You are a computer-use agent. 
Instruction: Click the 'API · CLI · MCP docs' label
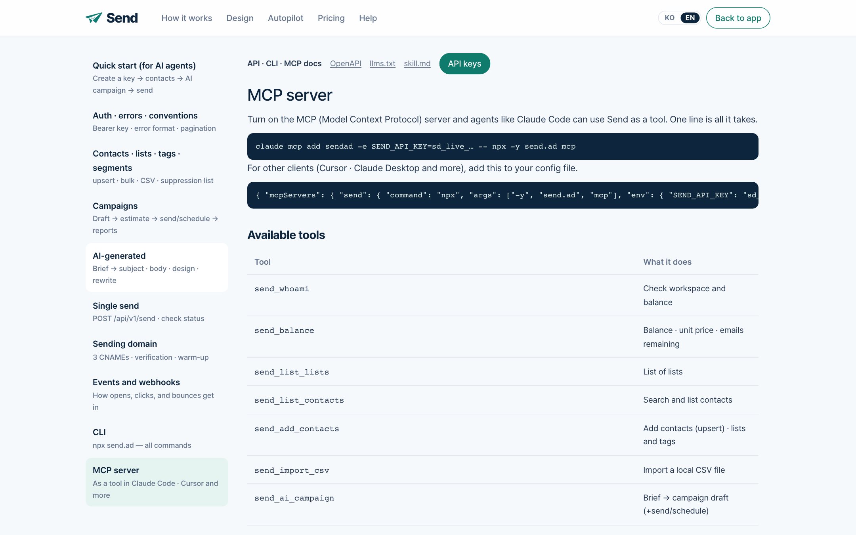(x=285, y=63)
